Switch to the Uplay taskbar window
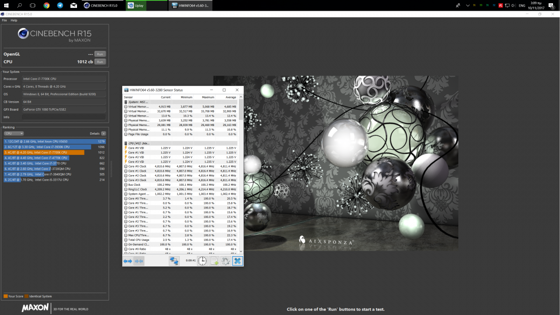This screenshot has width=560, height=315. click(x=147, y=6)
